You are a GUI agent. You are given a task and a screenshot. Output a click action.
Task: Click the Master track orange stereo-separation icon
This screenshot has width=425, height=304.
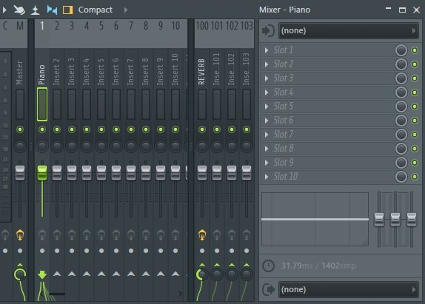click(20, 234)
